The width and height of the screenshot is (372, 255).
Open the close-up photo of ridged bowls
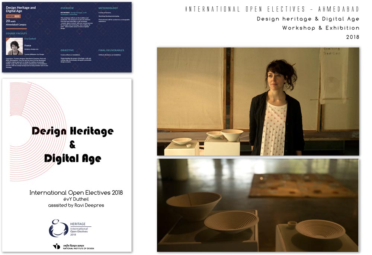click(258, 205)
